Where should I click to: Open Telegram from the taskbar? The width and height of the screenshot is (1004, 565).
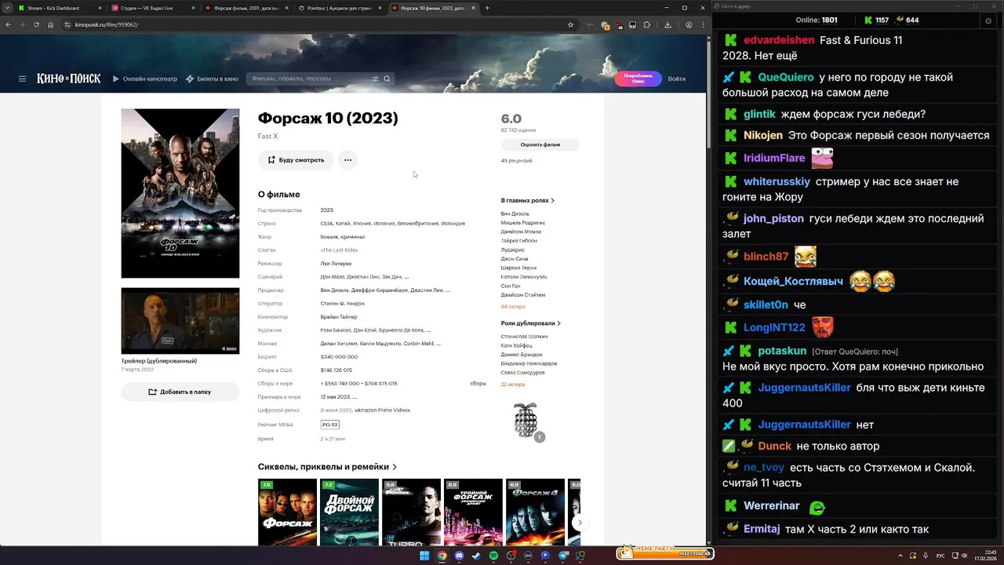[x=562, y=556]
